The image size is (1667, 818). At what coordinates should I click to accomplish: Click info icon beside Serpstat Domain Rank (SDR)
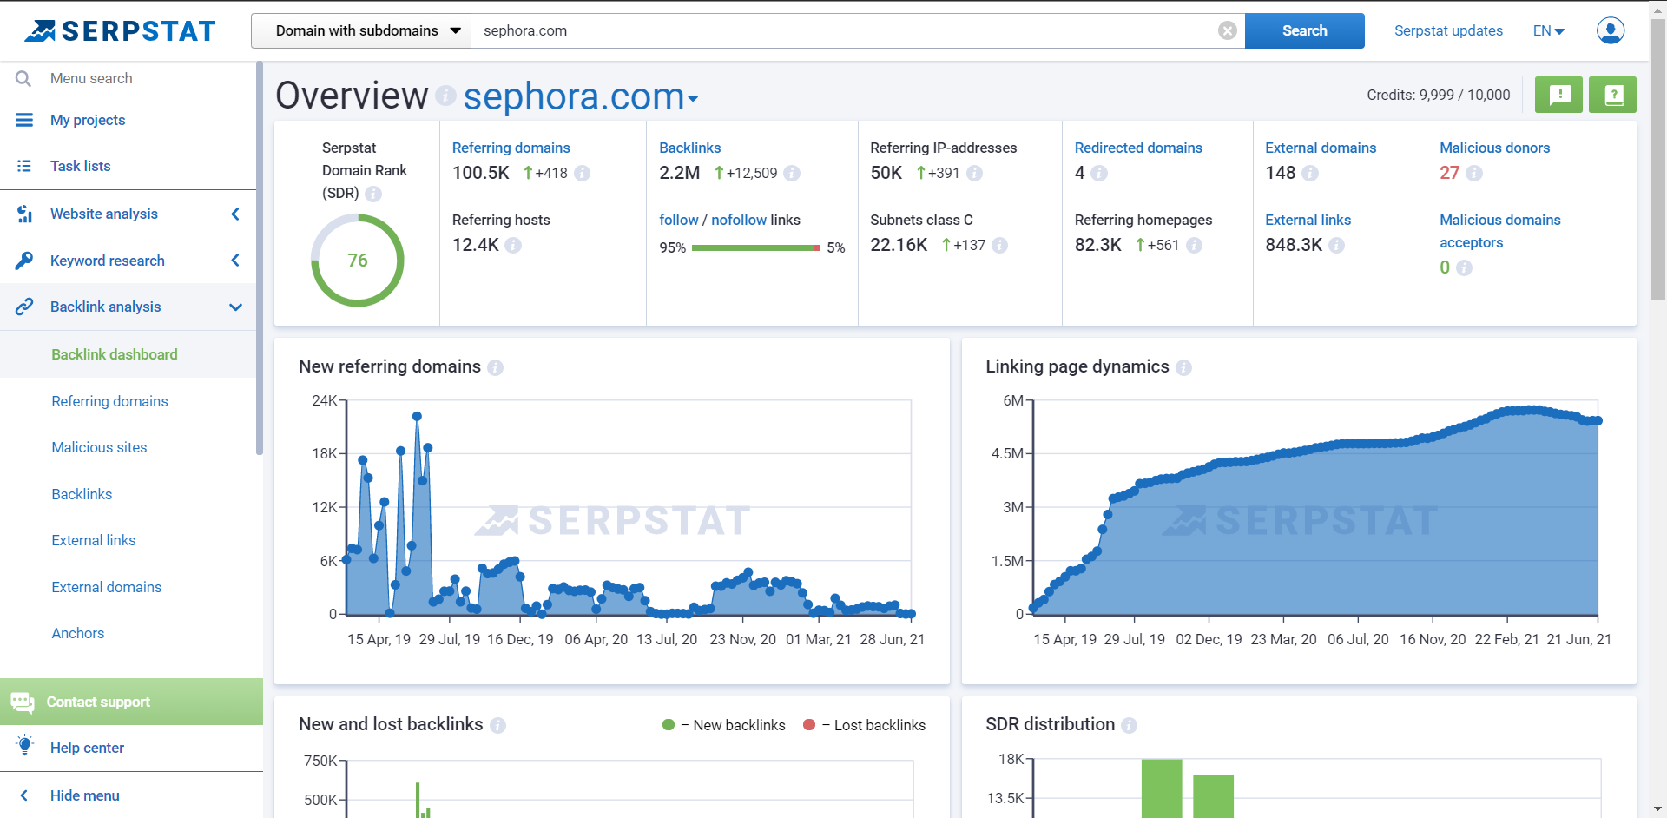(x=373, y=194)
